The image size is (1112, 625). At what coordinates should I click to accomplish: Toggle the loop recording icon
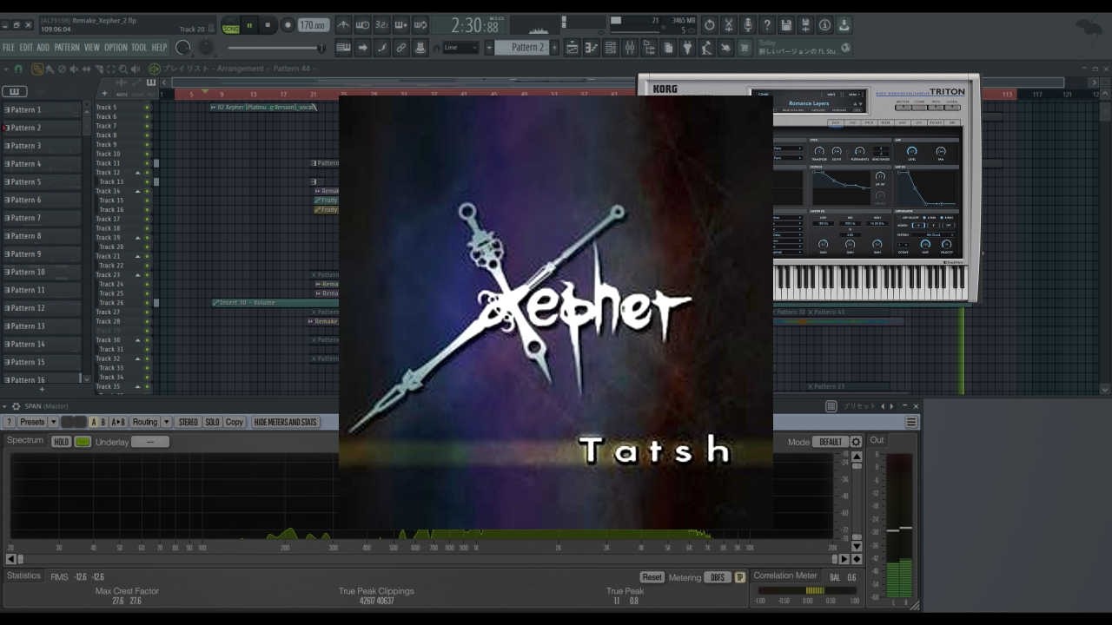click(x=420, y=25)
